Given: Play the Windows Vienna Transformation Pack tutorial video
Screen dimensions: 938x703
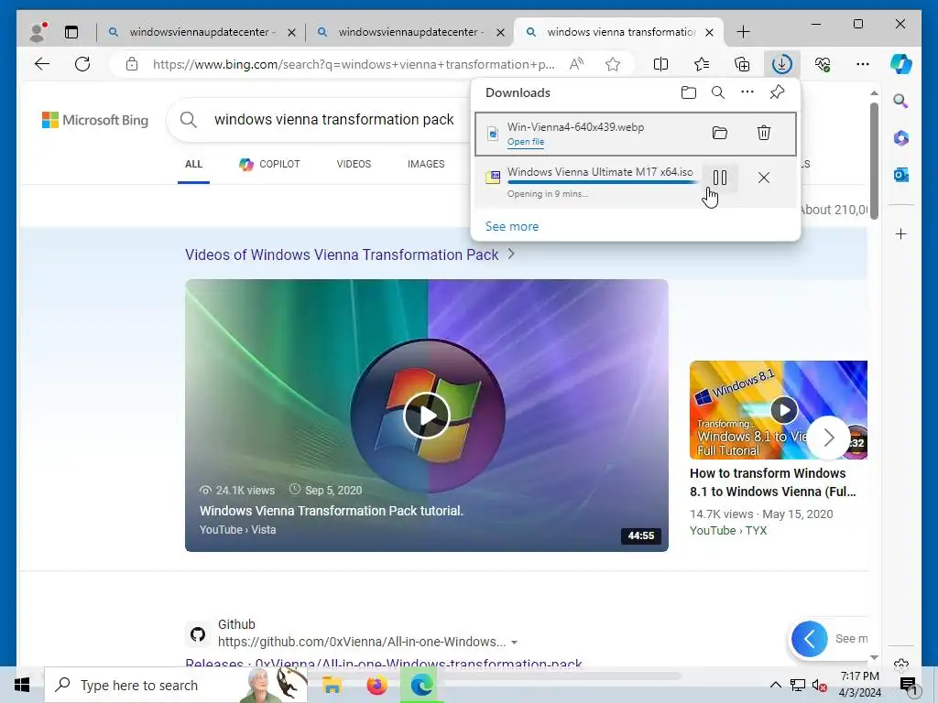Looking at the screenshot, I should point(427,416).
